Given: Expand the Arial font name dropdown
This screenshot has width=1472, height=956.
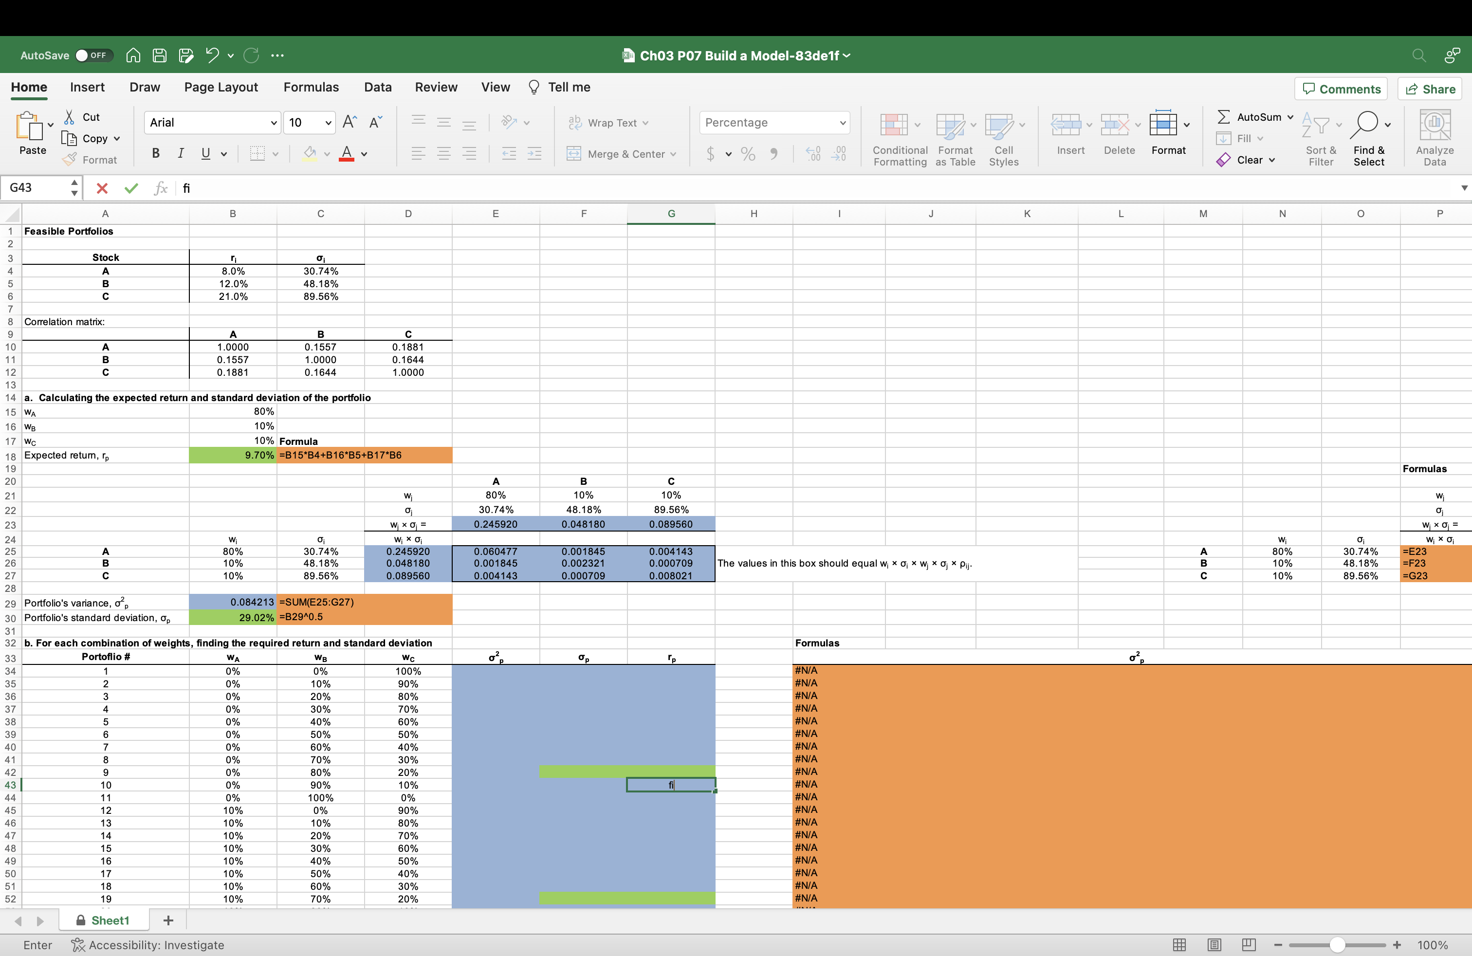Looking at the screenshot, I should pos(274,123).
